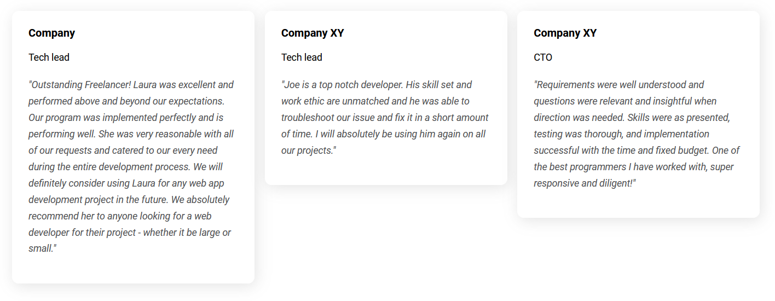The image size is (775, 301).
Task: Click "performing well. She was very reasonable" line
Action: (131, 134)
